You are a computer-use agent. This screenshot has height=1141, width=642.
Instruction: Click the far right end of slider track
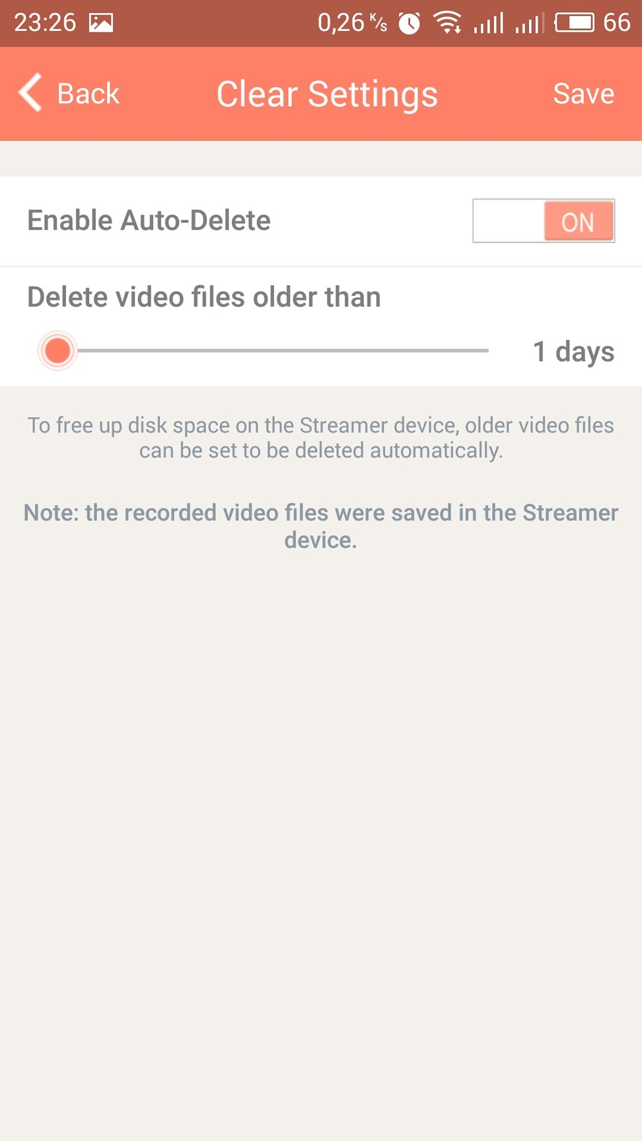pyautogui.click(x=486, y=351)
